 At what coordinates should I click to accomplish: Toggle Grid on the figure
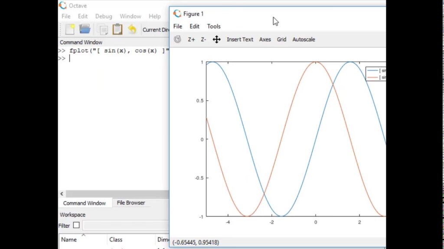point(281,39)
